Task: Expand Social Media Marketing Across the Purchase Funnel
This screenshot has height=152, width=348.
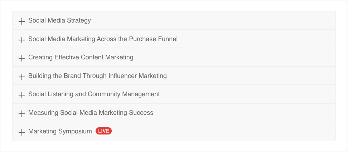Action: (x=103, y=39)
